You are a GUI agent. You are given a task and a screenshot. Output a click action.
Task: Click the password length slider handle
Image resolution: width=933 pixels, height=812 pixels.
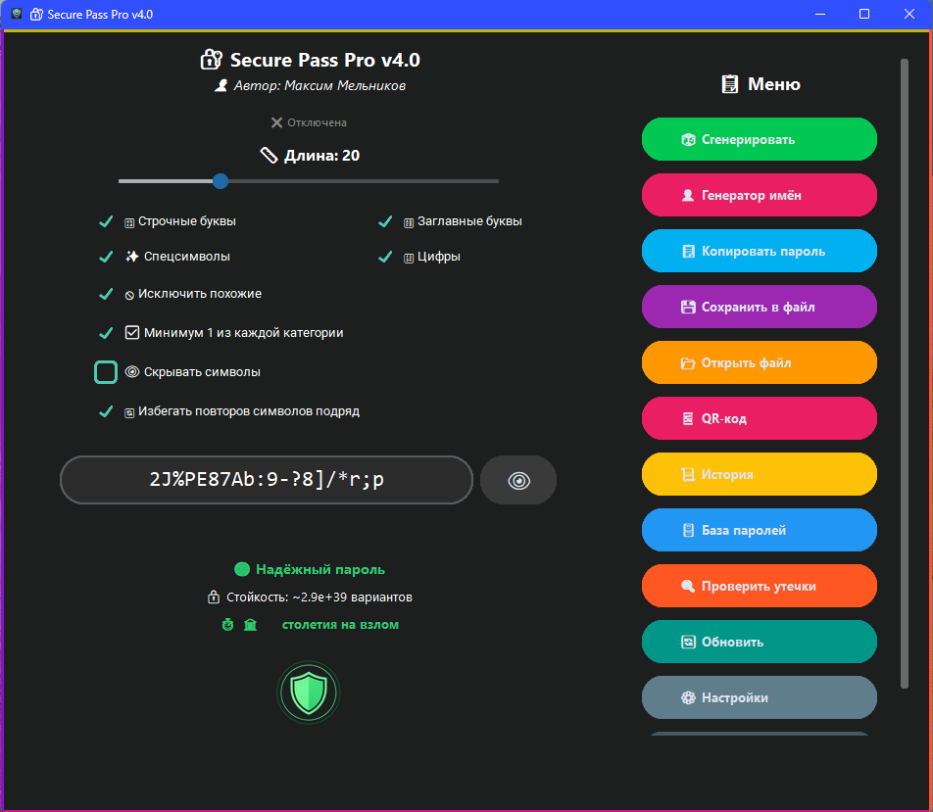click(221, 181)
